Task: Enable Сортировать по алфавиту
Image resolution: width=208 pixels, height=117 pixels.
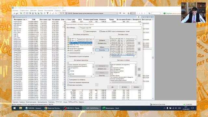Action: tap(68, 80)
